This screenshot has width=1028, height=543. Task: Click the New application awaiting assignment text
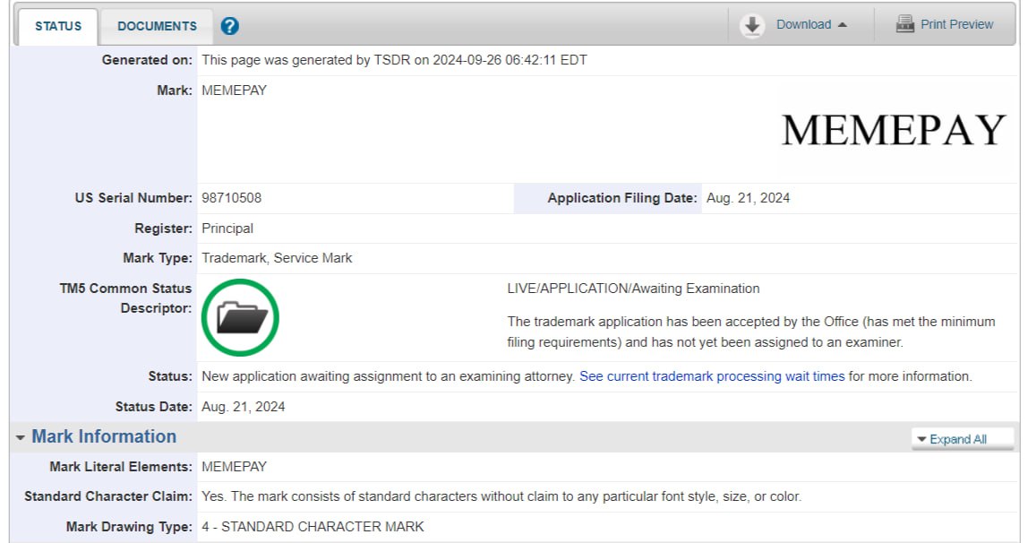388,376
